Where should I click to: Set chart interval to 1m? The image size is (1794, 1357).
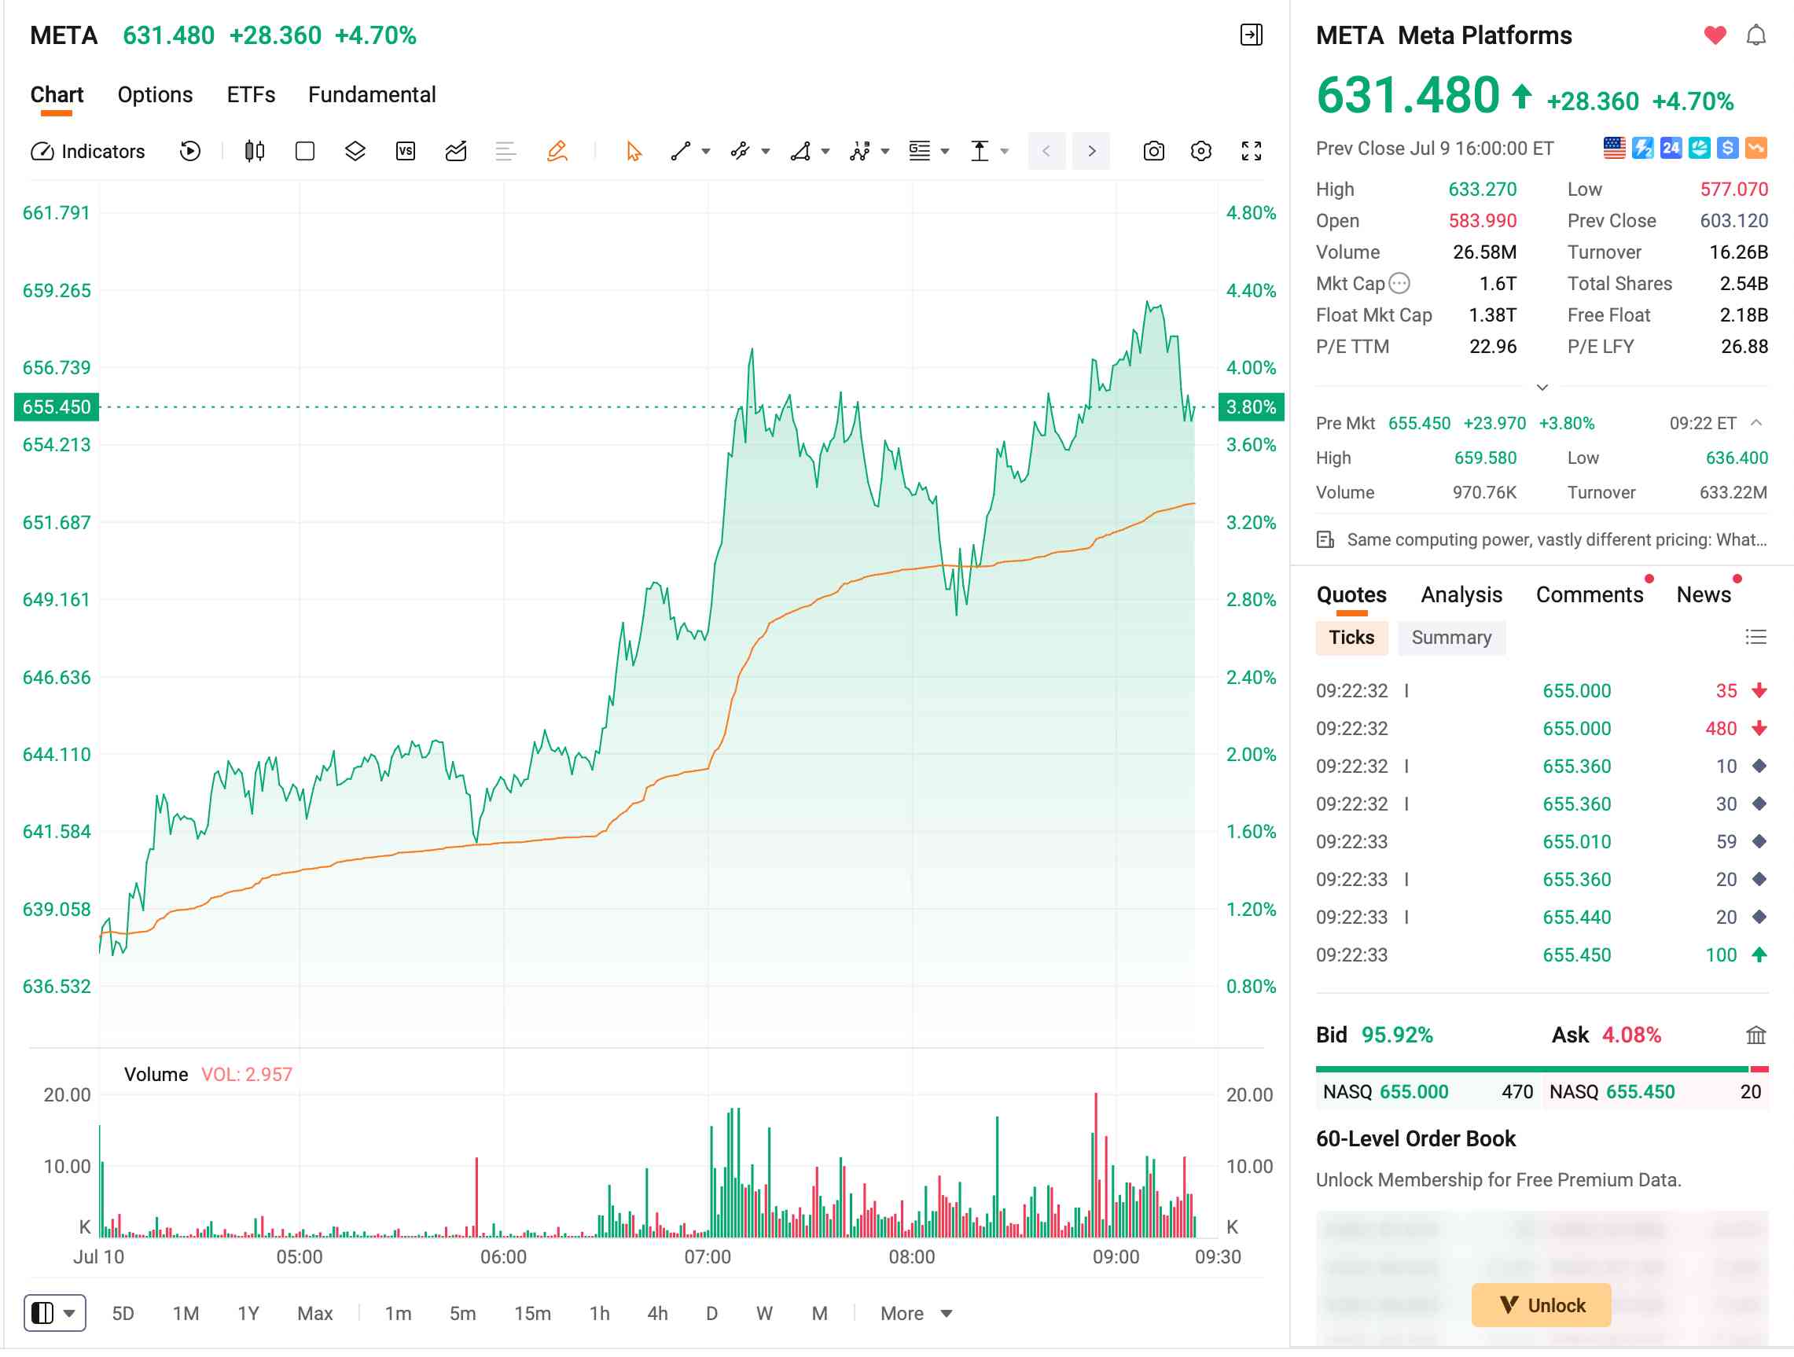tap(398, 1313)
